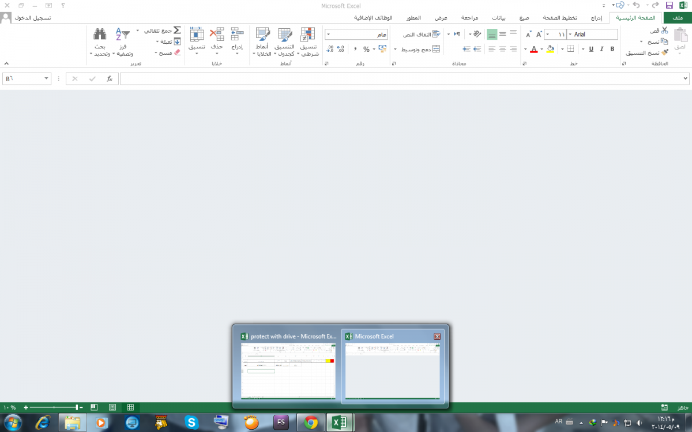
Task: Open the Arial font name dropdown
Action: click(570, 35)
